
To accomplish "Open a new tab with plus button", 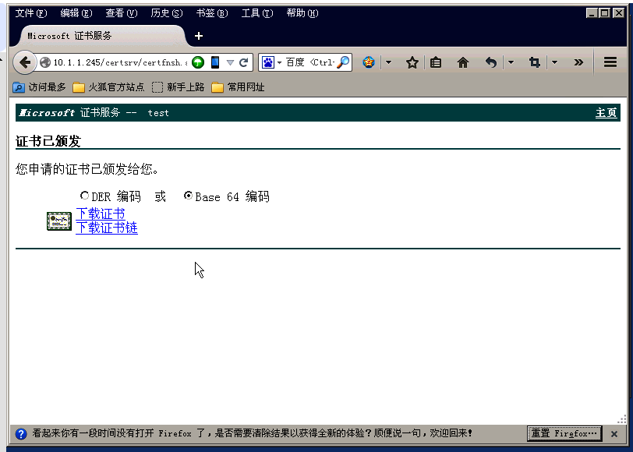I will point(198,36).
